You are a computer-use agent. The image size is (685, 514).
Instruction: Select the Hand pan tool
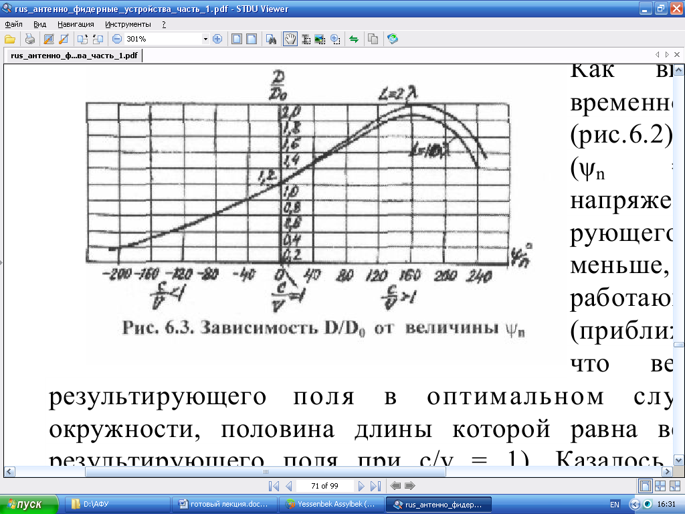click(x=290, y=39)
